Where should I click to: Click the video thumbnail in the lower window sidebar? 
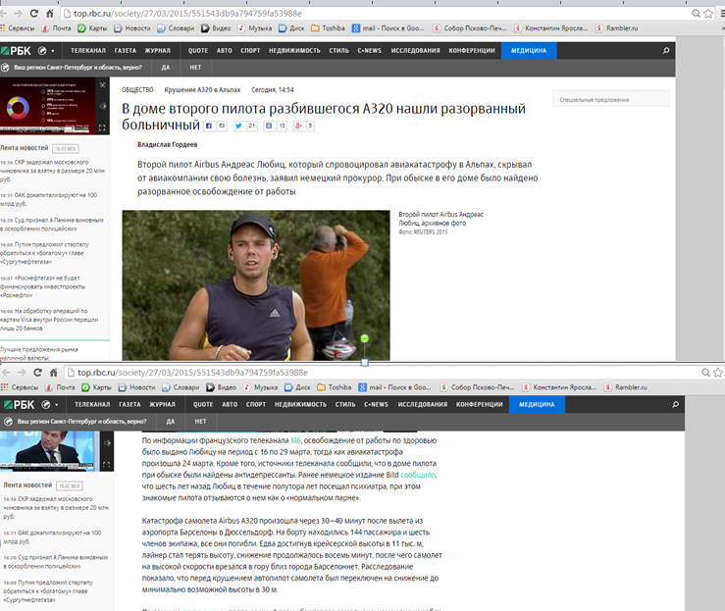tap(50, 451)
